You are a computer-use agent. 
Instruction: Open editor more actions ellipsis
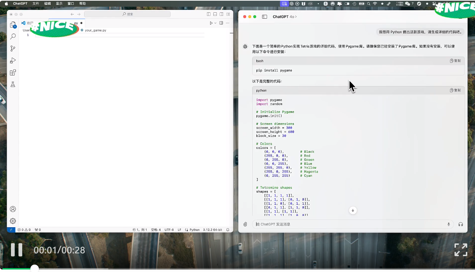pyautogui.click(x=227, y=23)
